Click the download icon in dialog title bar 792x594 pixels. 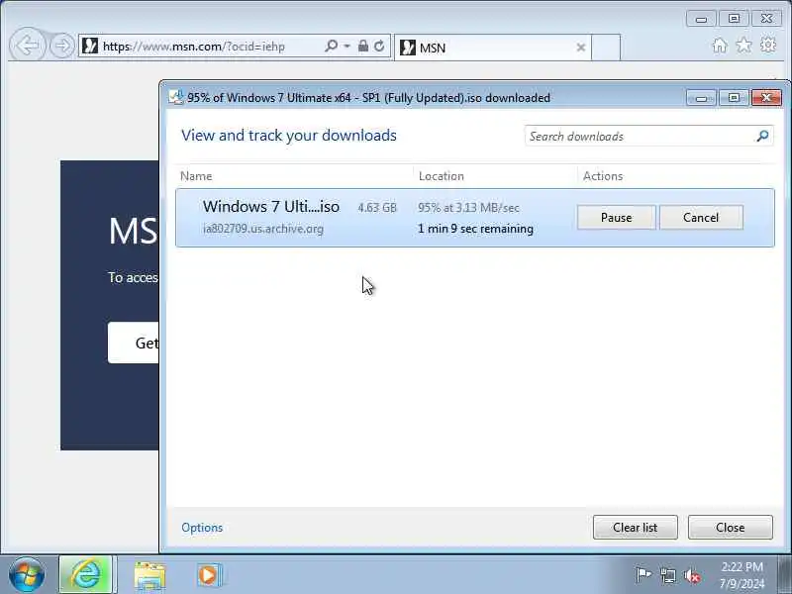[x=175, y=97]
